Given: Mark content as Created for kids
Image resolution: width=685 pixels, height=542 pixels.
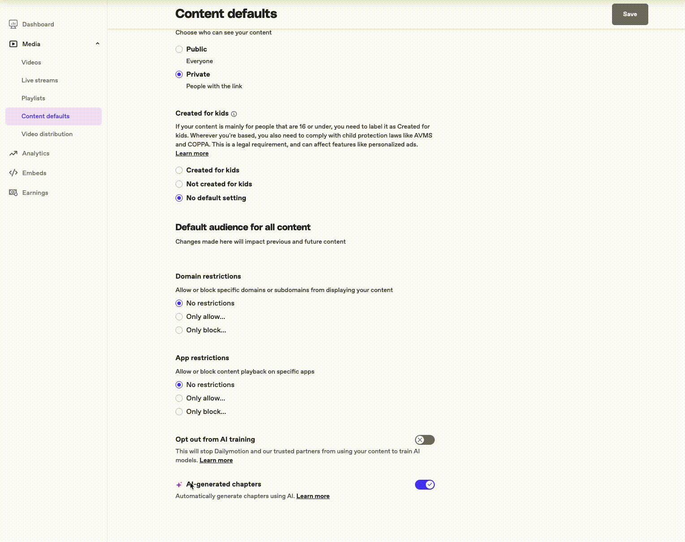Looking at the screenshot, I should 179,170.
